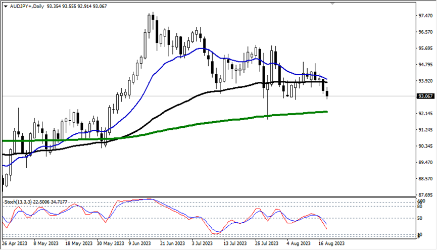This screenshot has width=437, height=250.
Task: Click the 50 level on Stochastic scale
Action: click(420, 218)
